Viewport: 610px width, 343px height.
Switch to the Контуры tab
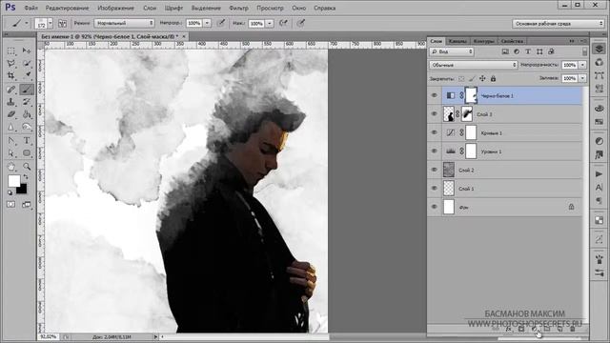484,41
